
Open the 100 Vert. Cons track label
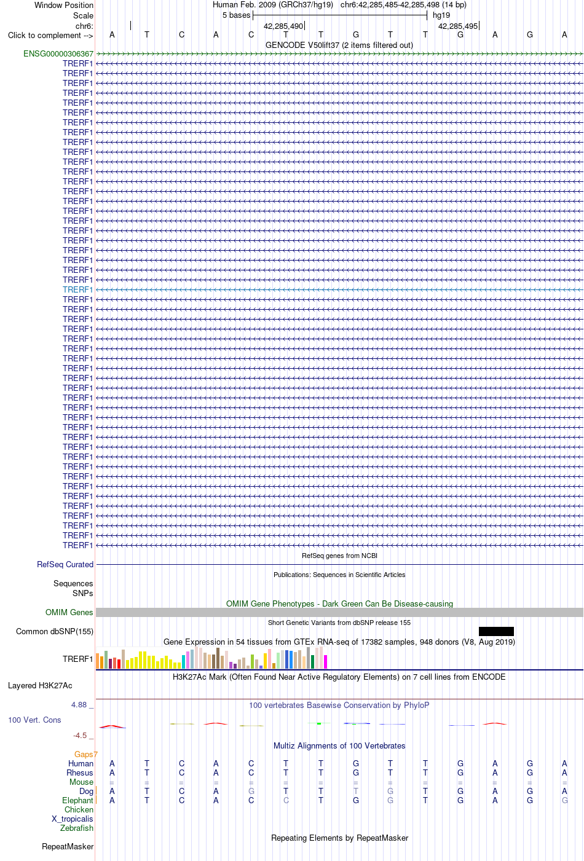34,720
